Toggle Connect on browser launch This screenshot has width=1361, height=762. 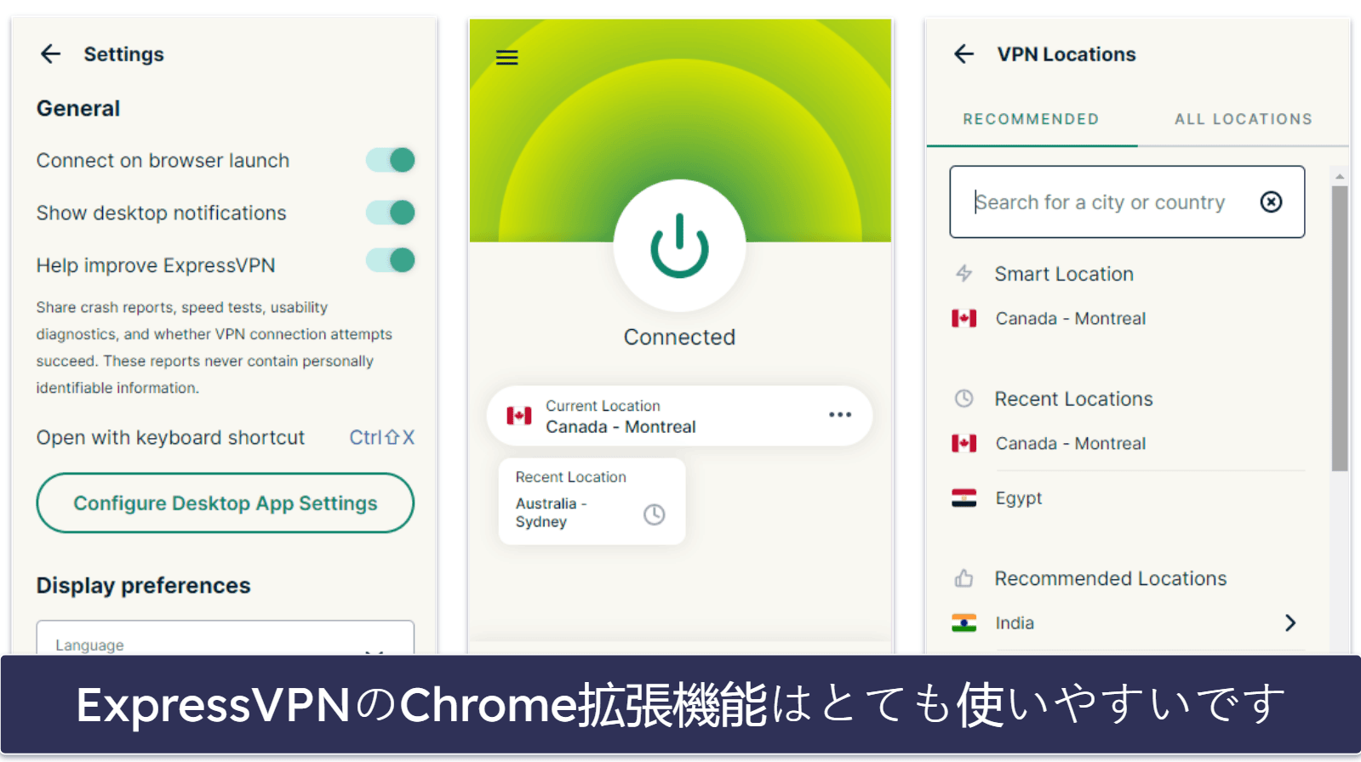pyautogui.click(x=391, y=160)
